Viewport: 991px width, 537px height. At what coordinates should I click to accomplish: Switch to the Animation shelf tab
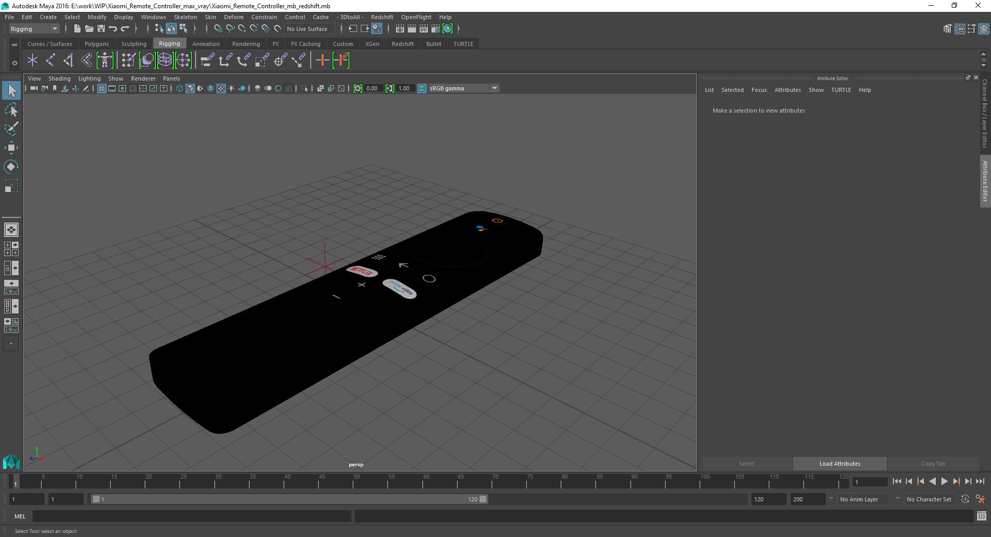206,44
